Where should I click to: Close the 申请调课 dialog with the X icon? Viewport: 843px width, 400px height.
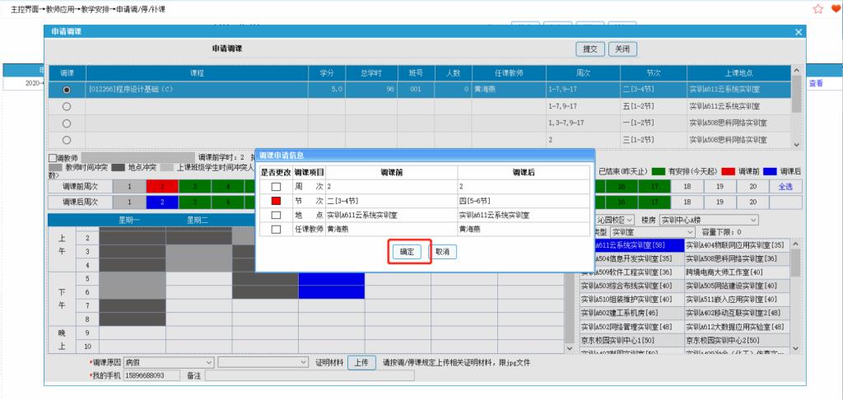(798, 31)
